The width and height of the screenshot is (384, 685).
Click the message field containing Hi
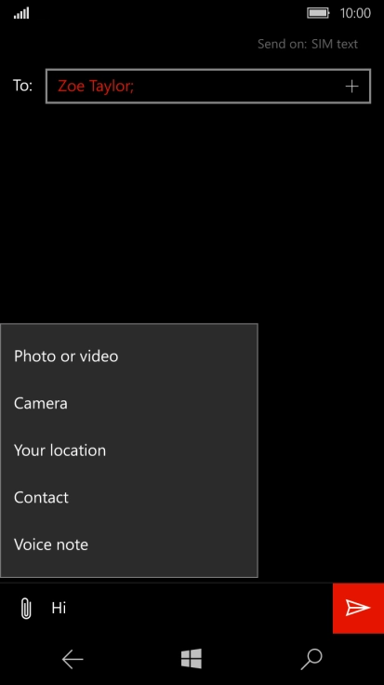188,608
